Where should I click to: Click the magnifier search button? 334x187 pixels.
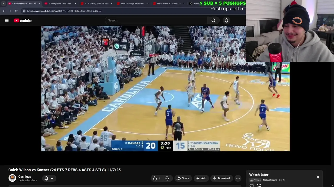pos(213,21)
